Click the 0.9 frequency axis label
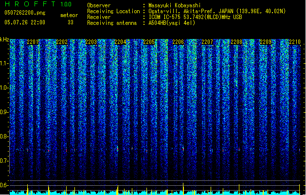Screen dimensions: 306x195 coord(4,112)
